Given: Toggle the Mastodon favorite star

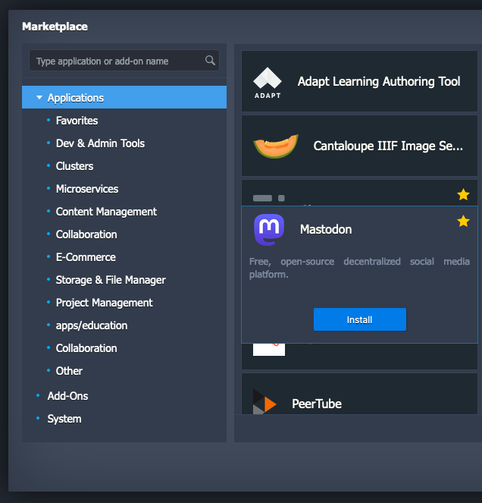Looking at the screenshot, I should (463, 222).
